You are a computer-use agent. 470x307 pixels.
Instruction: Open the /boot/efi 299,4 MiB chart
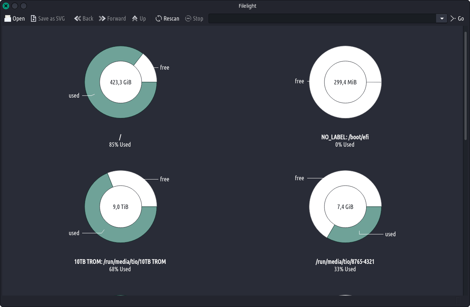345,82
